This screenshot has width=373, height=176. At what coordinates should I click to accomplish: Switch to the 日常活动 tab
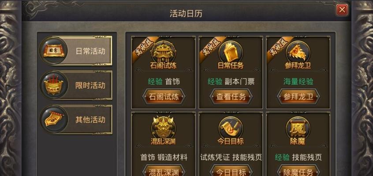(76, 51)
